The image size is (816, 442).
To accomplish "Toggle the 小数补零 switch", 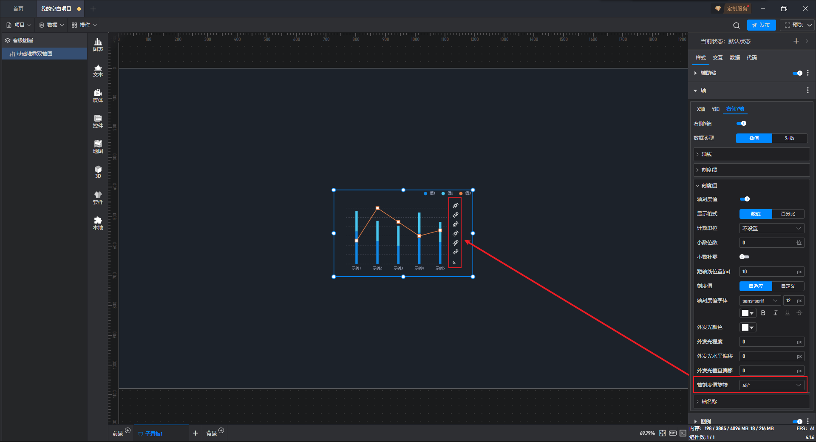I will pyautogui.click(x=745, y=257).
